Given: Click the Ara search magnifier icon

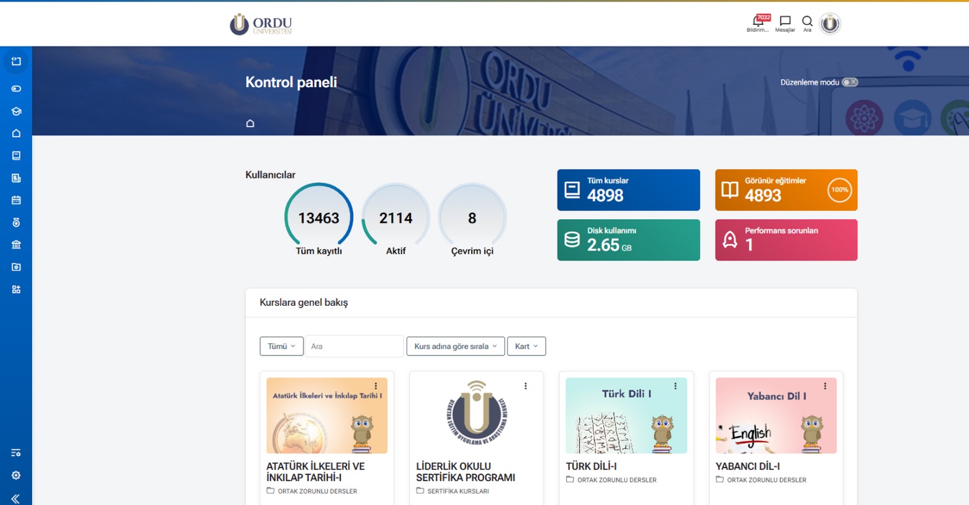Looking at the screenshot, I should click(807, 22).
